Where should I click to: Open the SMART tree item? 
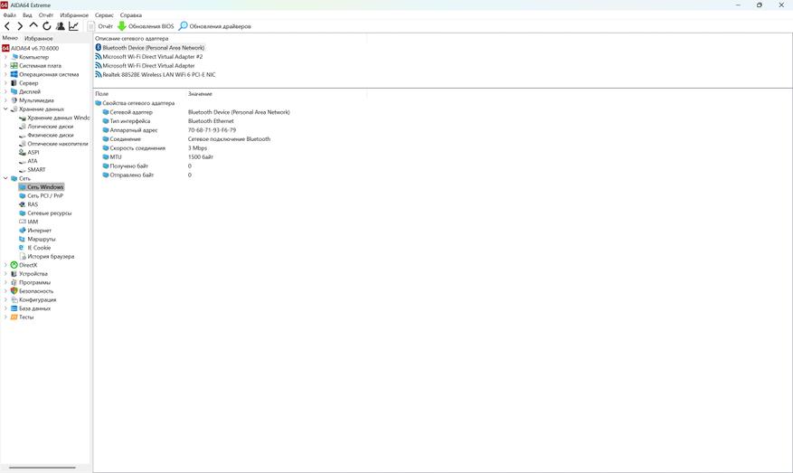[32, 169]
